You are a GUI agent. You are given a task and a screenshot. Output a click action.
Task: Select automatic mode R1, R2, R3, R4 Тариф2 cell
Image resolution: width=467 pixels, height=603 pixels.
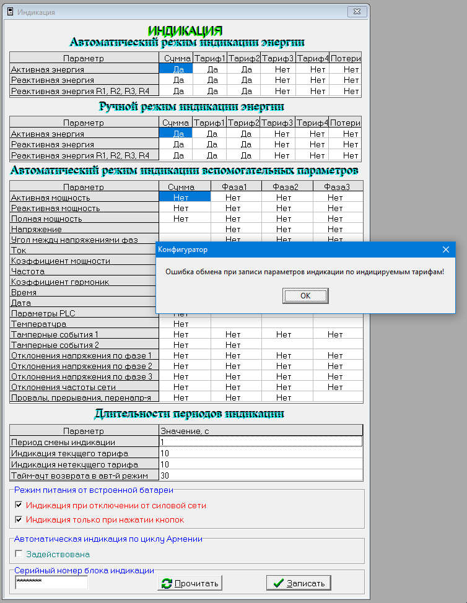[244, 91]
